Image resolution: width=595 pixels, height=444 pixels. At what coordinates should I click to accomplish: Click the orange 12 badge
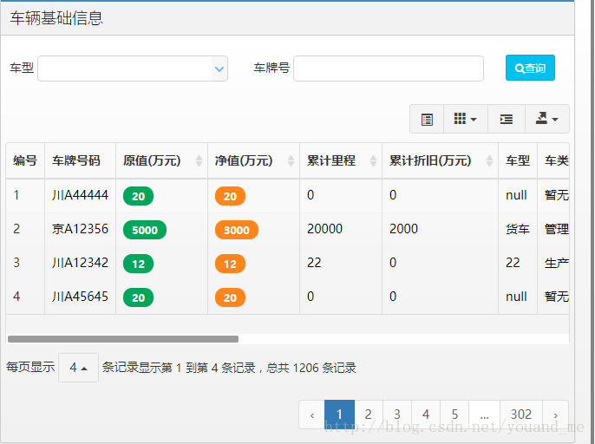point(230,264)
